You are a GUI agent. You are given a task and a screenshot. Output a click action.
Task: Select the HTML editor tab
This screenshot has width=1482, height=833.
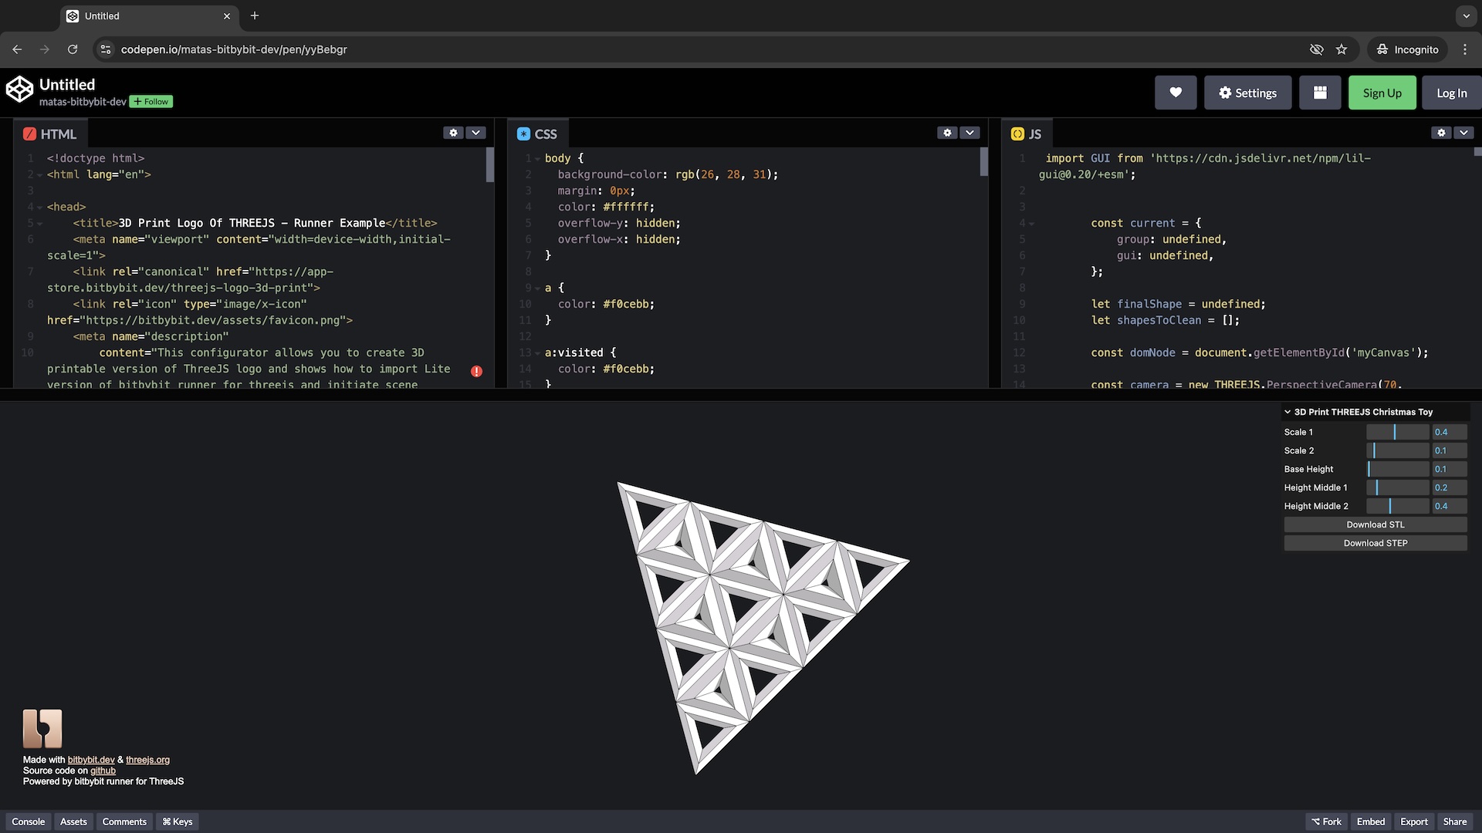(x=50, y=134)
